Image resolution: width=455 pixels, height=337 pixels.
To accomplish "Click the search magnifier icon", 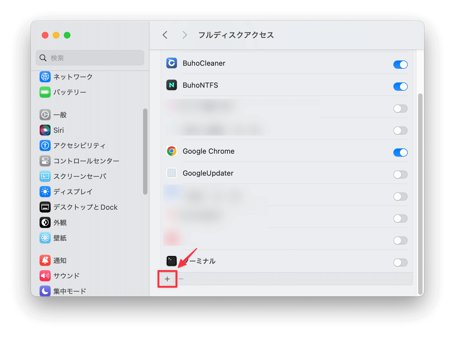I will 43,58.
